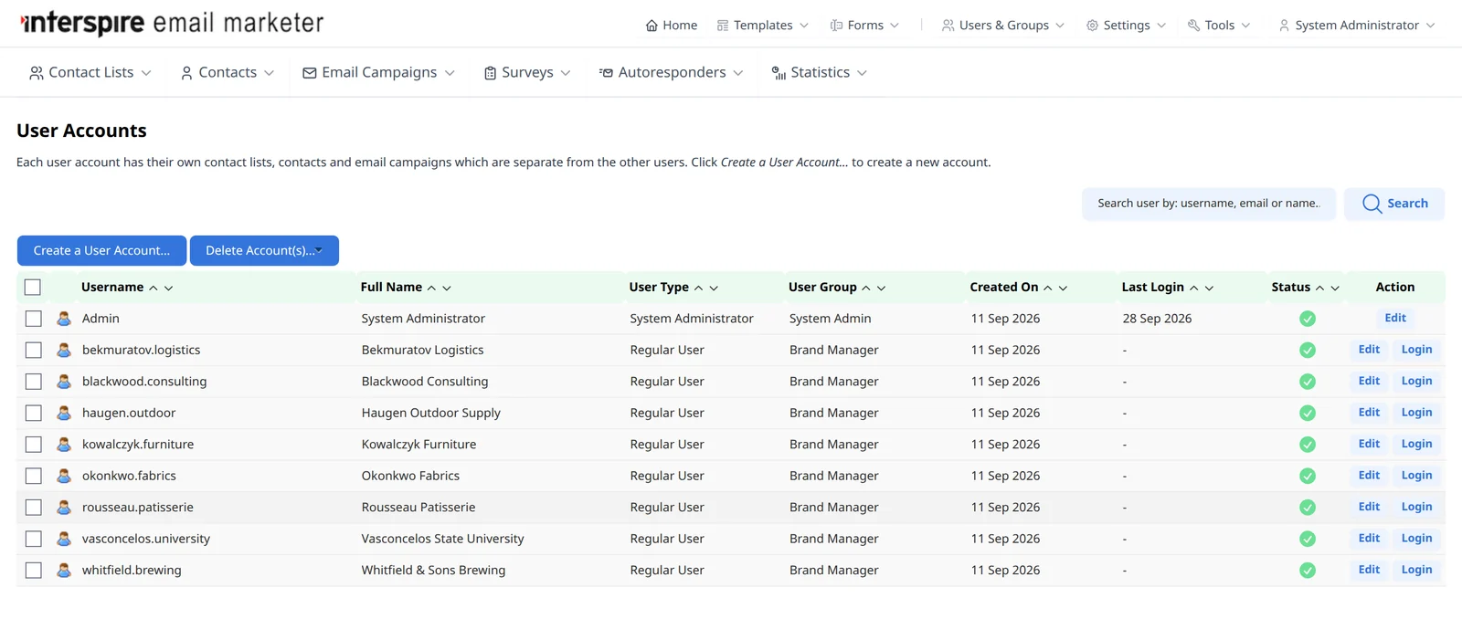Image resolution: width=1462 pixels, height=619 pixels.
Task: Click the Surveys clipboard icon
Action: coord(491,73)
